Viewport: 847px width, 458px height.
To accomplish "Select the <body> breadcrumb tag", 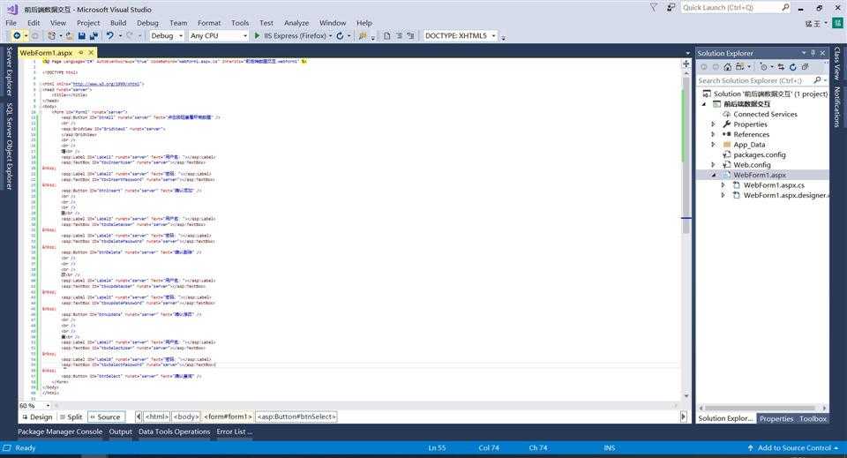I will [186, 417].
